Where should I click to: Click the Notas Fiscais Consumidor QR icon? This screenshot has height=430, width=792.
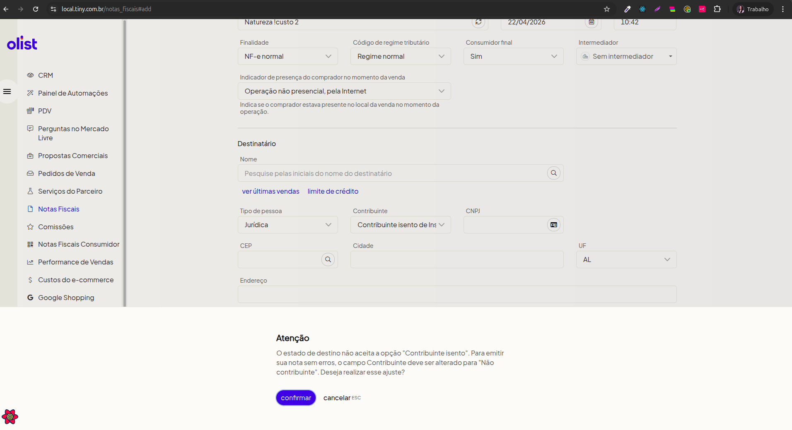click(30, 245)
